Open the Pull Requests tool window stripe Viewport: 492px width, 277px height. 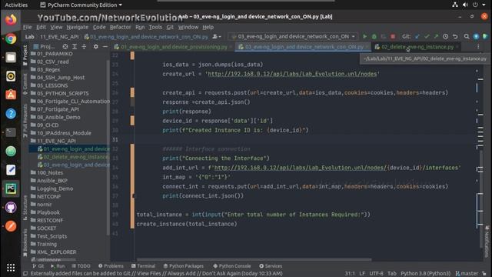click(25, 121)
